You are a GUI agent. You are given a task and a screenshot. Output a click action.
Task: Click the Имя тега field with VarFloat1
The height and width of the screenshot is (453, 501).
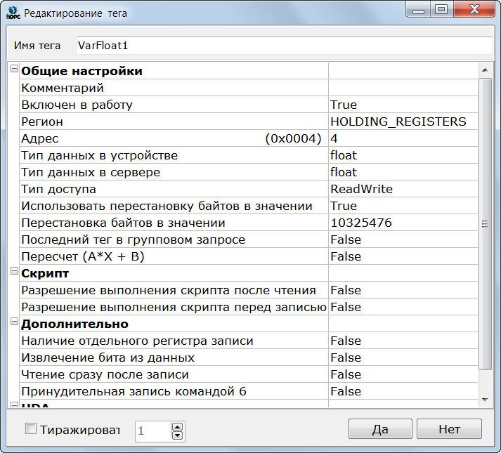283,46
